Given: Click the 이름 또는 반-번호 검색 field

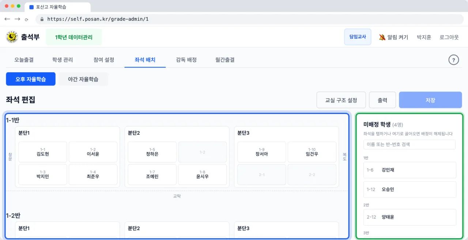Looking at the screenshot, I should click(409, 144).
